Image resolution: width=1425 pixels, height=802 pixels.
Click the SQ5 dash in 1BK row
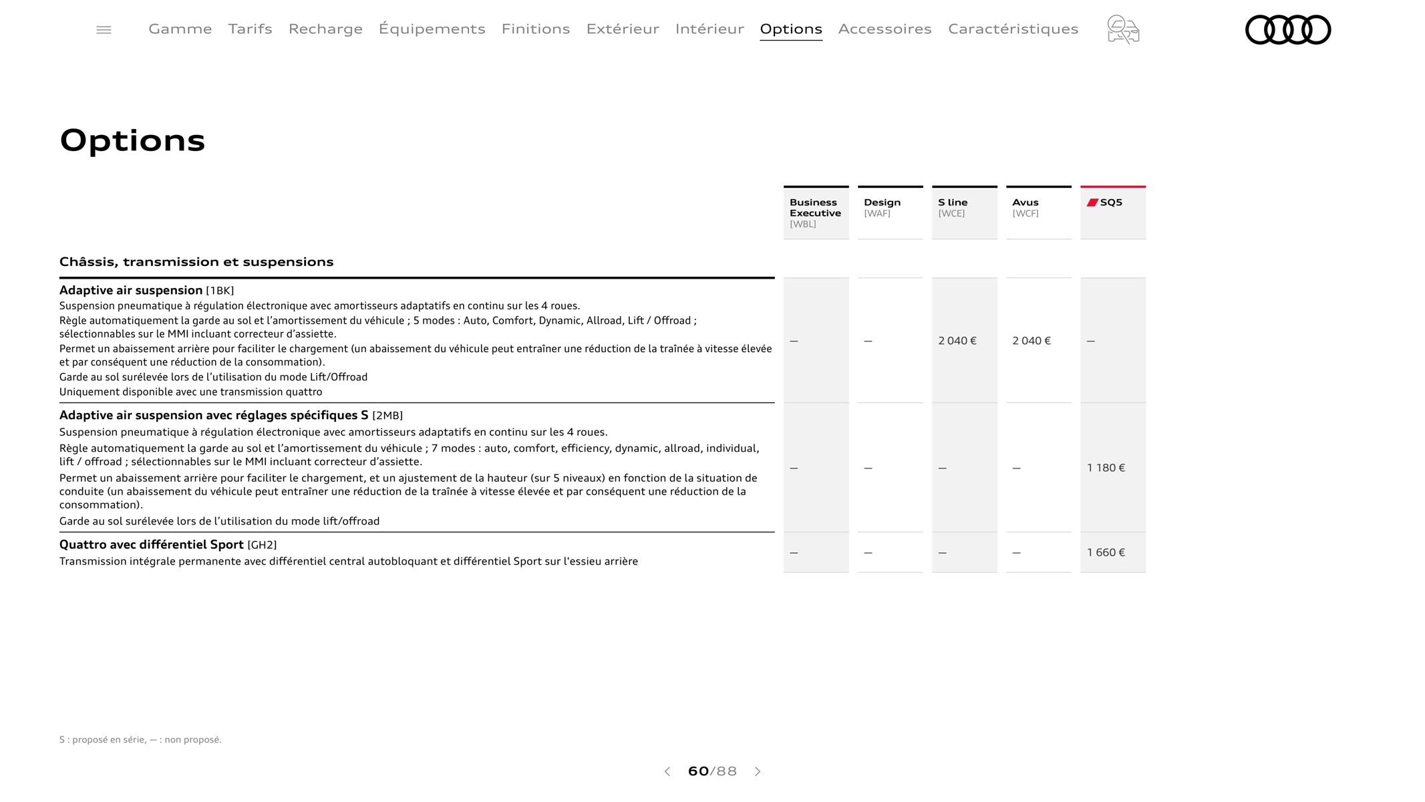coord(1091,341)
